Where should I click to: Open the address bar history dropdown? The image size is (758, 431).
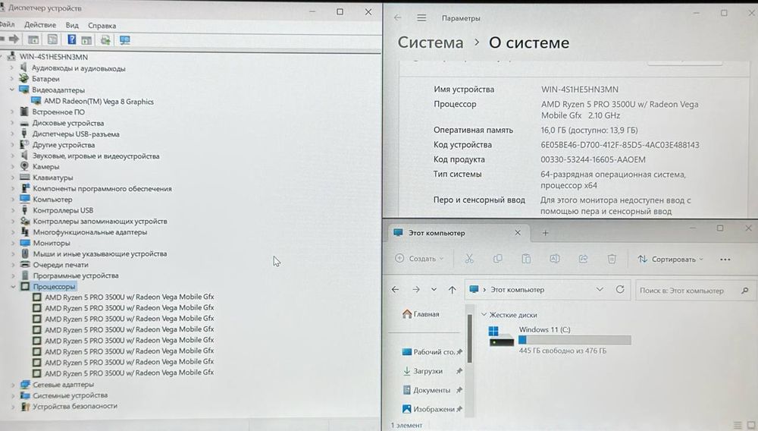pos(600,289)
